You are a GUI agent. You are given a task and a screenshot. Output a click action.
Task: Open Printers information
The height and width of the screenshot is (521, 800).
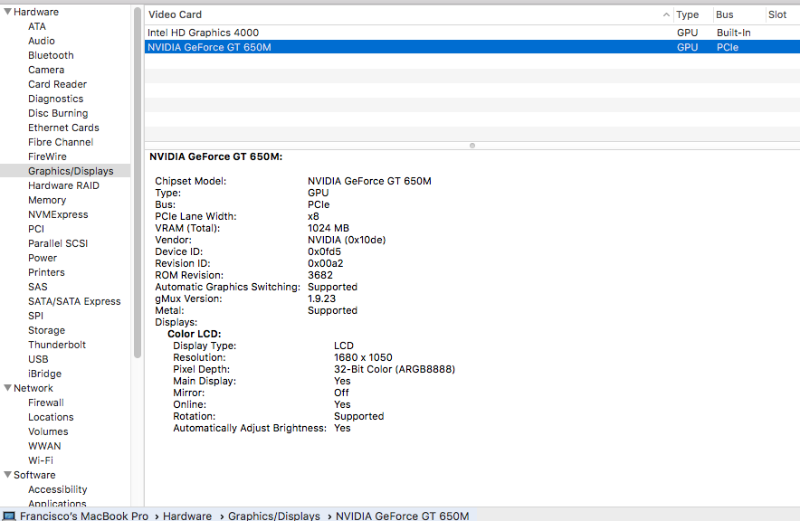46,272
